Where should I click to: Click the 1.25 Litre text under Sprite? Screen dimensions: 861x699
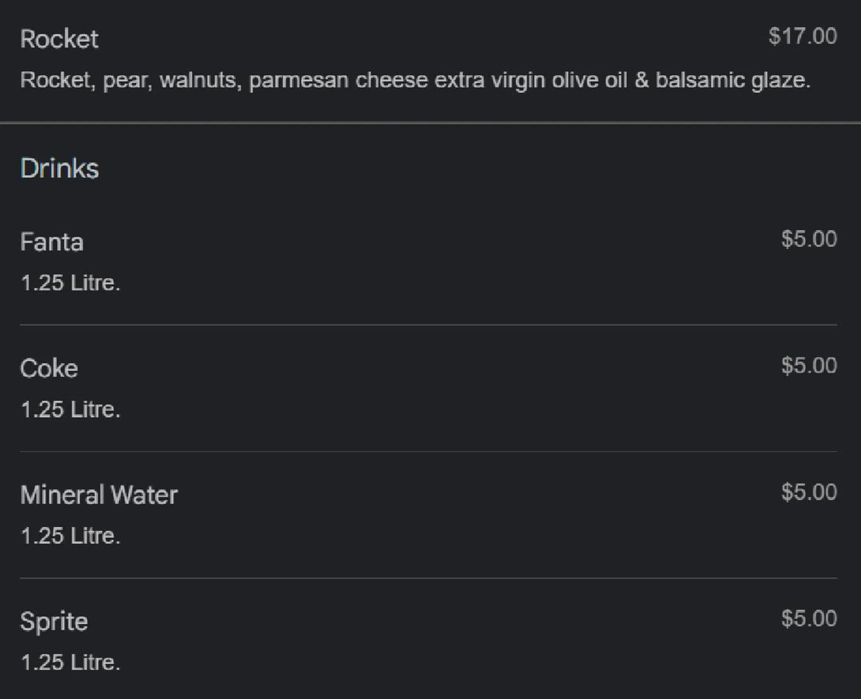pos(70,662)
